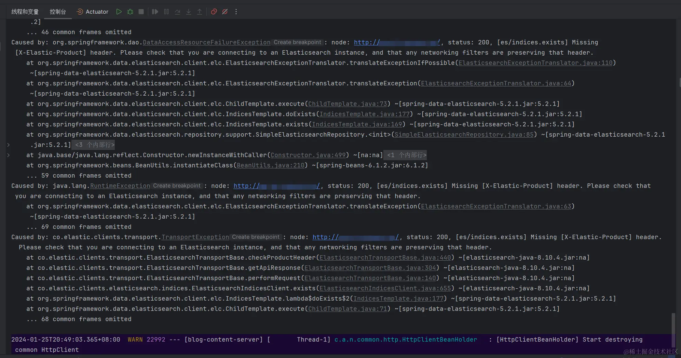
Task: Rerun the app in debug mode
Action: pyautogui.click(x=130, y=11)
